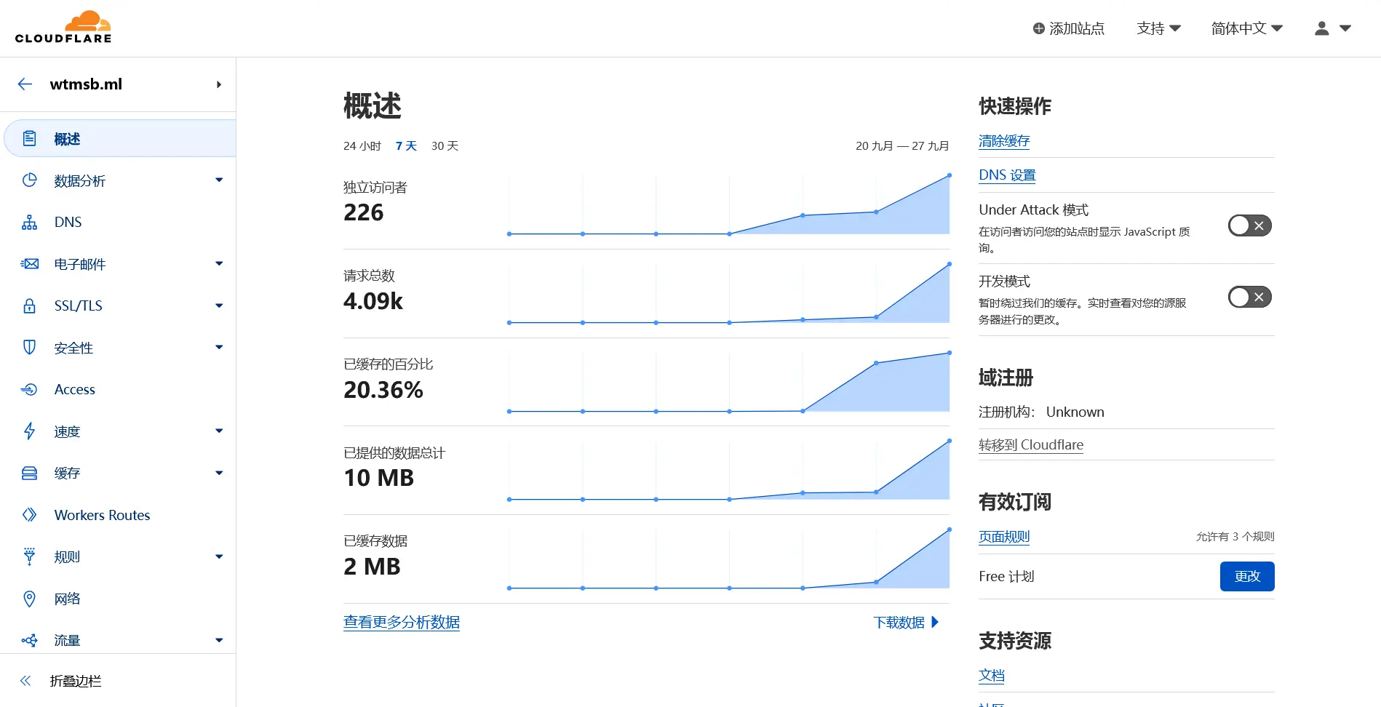This screenshot has height=707, width=1381.
Task: Click the 查看更多分析数据 link
Action: tap(402, 622)
